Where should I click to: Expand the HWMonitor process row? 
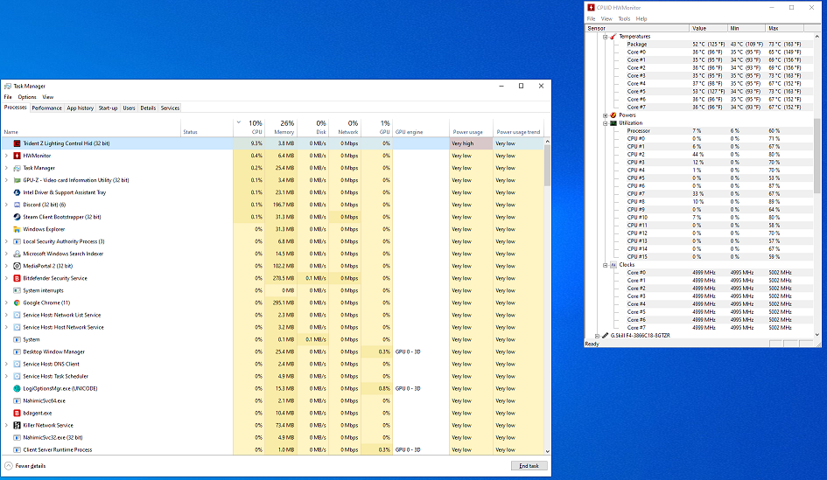click(x=6, y=156)
